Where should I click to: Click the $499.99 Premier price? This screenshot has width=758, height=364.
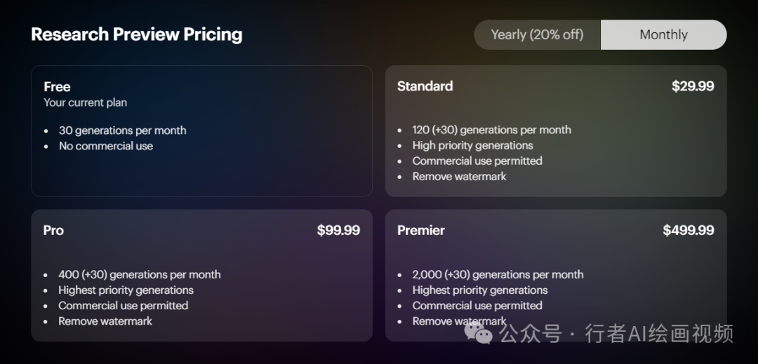tap(689, 230)
